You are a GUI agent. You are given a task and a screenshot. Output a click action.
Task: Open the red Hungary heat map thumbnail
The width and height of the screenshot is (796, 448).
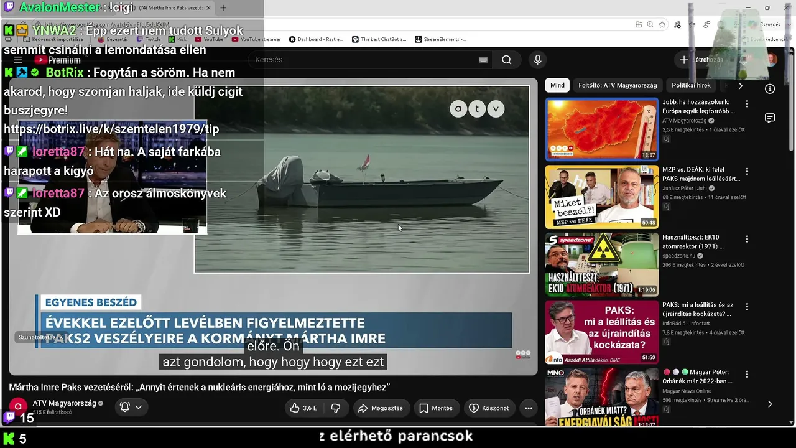tap(601, 129)
